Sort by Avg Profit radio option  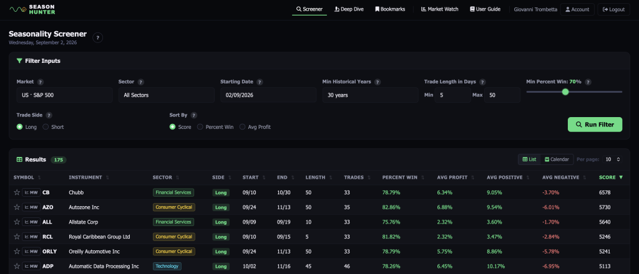tap(243, 127)
